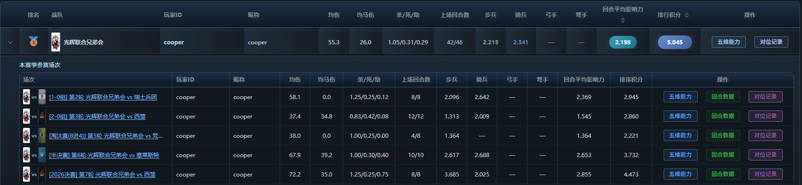Open 五维能力 for the 第7轮 决赛 match
The height and width of the screenshot is (185, 802).
[681, 174]
